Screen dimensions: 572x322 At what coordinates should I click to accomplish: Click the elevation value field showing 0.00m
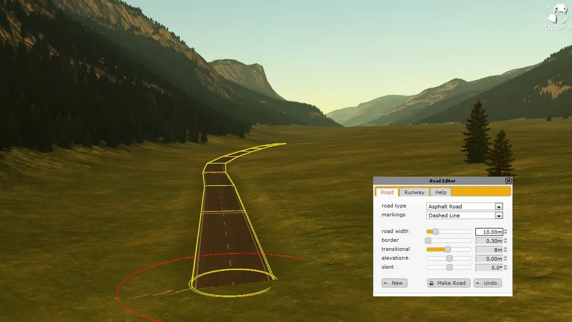click(x=489, y=259)
